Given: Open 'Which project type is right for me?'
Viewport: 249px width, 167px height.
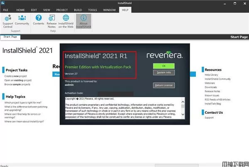Looking at the screenshot, I should tap(23, 103).
